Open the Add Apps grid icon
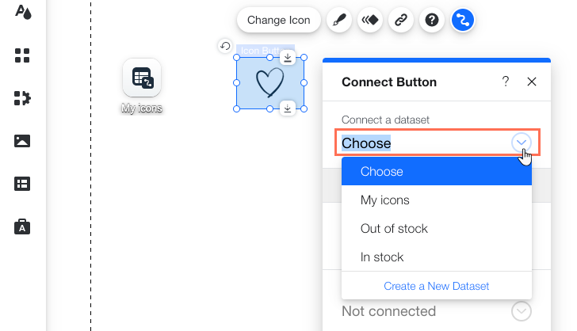 click(22, 55)
